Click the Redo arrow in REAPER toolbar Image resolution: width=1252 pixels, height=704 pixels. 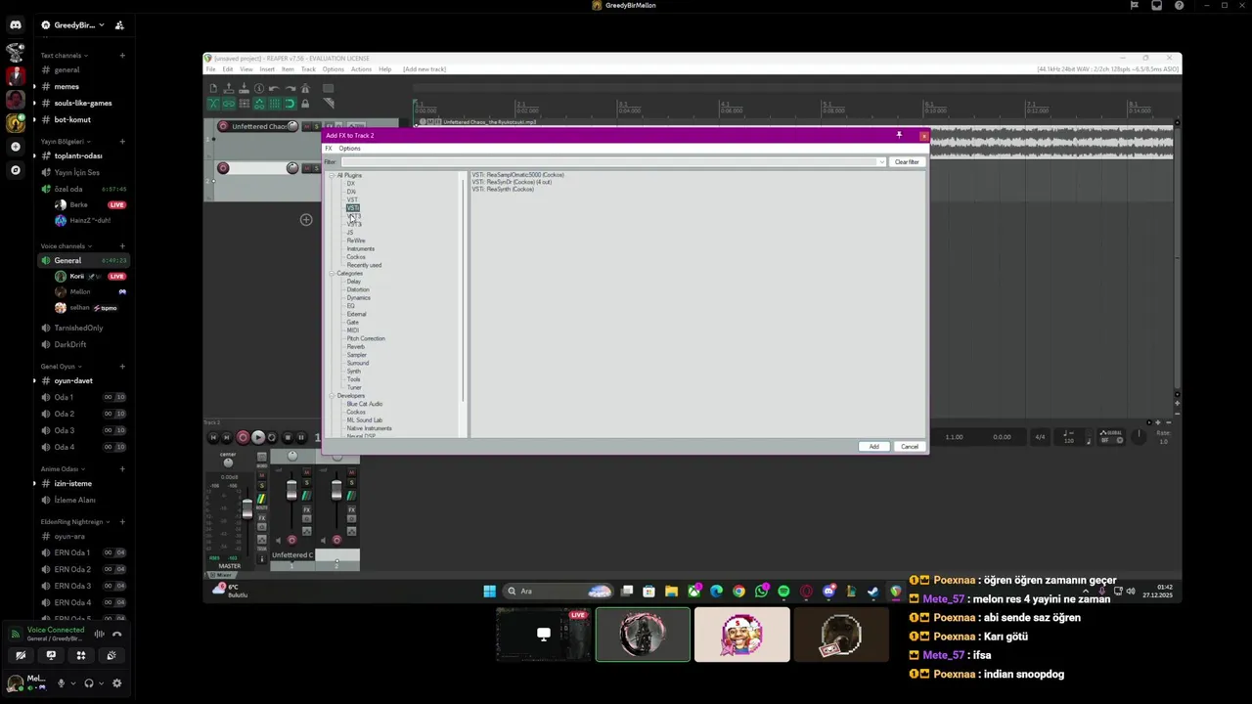(x=290, y=88)
